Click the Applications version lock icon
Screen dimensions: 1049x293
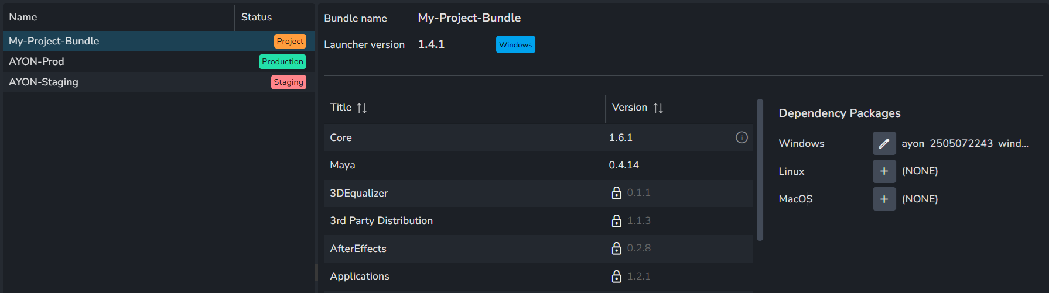point(616,276)
